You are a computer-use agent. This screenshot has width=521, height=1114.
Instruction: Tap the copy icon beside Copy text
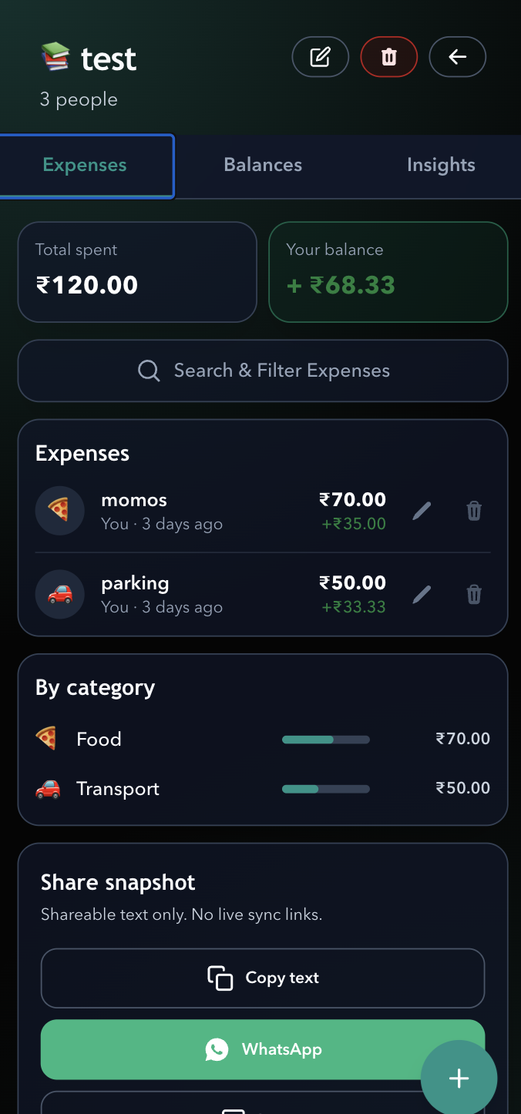click(x=220, y=978)
